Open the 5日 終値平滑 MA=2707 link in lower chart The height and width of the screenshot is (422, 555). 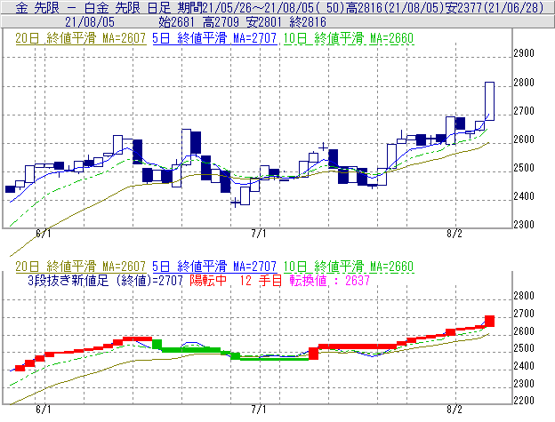(x=214, y=267)
